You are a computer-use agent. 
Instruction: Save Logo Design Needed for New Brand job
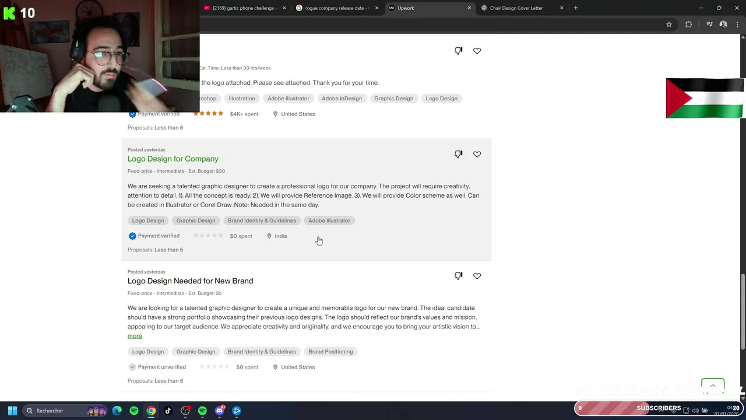pyautogui.click(x=477, y=276)
